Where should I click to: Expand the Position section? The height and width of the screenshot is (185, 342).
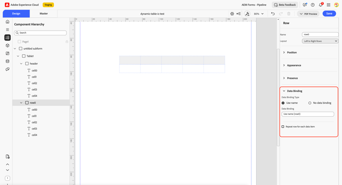click(284, 52)
